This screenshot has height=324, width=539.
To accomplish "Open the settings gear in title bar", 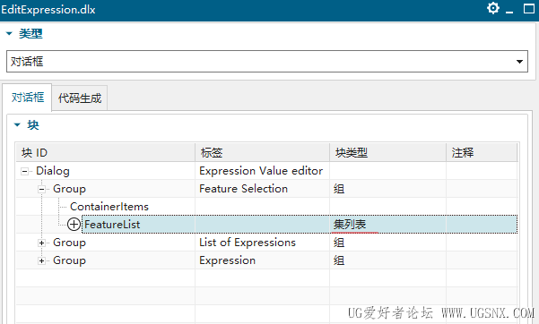I will click(x=493, y=8).
